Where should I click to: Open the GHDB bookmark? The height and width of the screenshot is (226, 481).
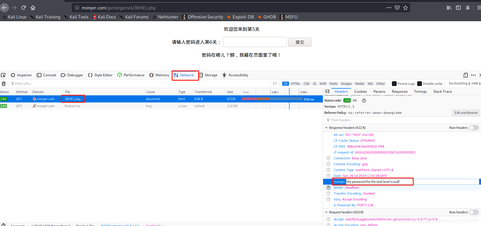click(267, 17)
